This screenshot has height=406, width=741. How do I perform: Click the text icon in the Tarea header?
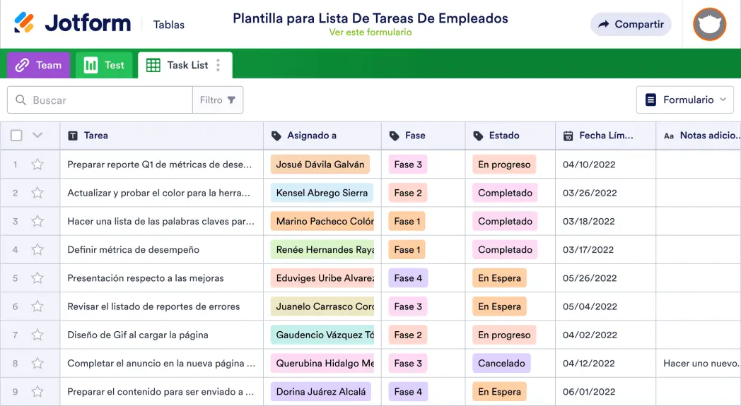[73, 136]
